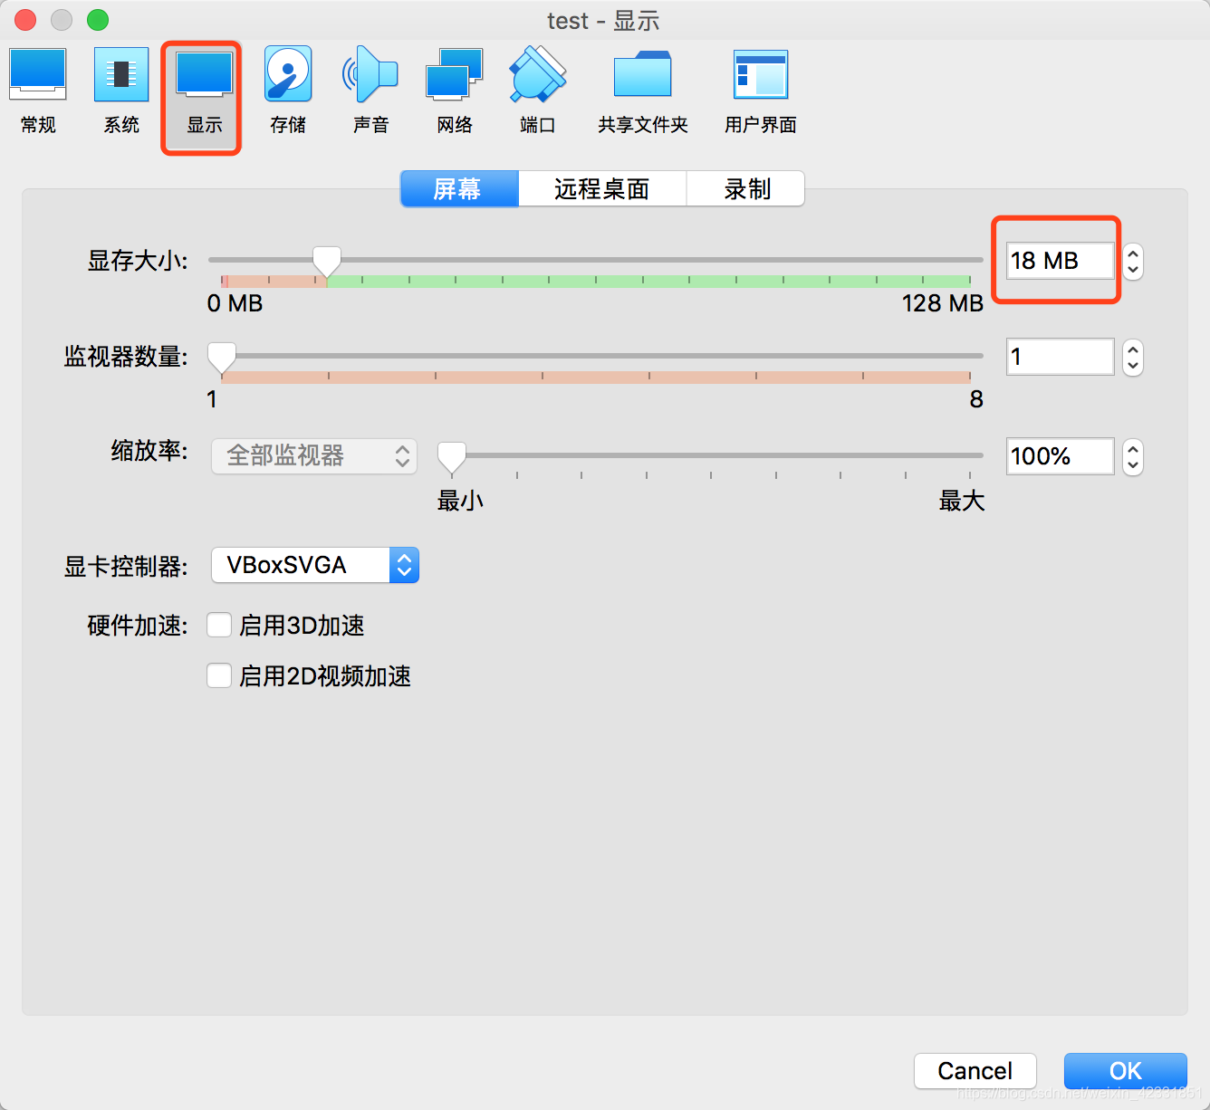The height and width of the screenshot is (1110, 1210).
Task: Click the 100% scale factor field
Action: click(x=1060, y=456)
